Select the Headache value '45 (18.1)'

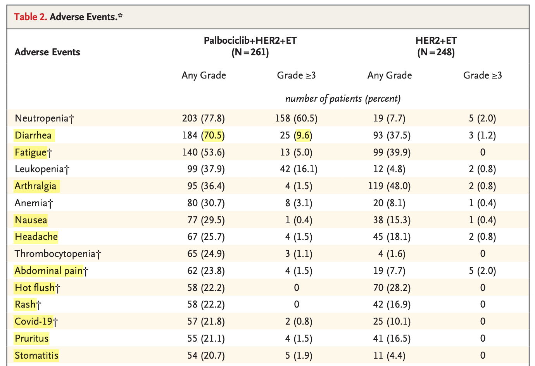[392, 237]
